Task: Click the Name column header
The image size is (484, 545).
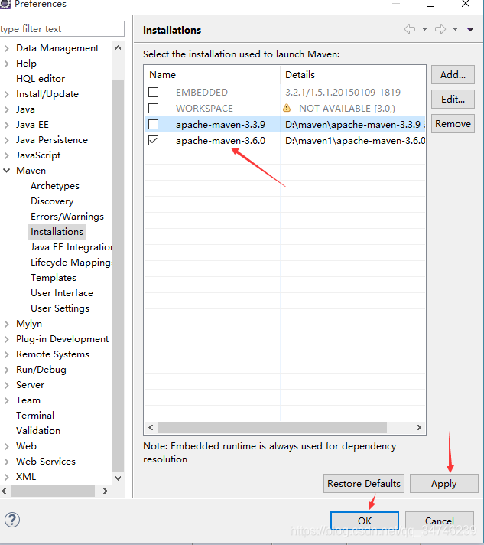Action: coord(213,75)
